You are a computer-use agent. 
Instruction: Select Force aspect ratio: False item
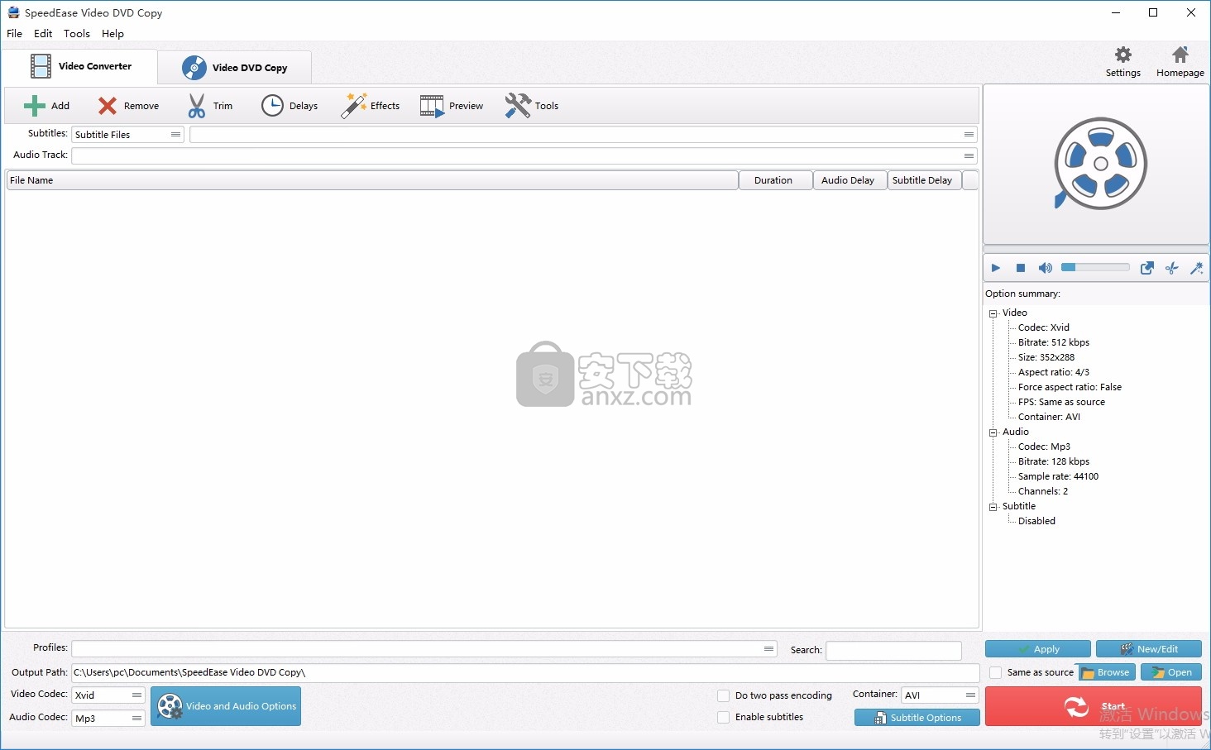point(1070,387)
